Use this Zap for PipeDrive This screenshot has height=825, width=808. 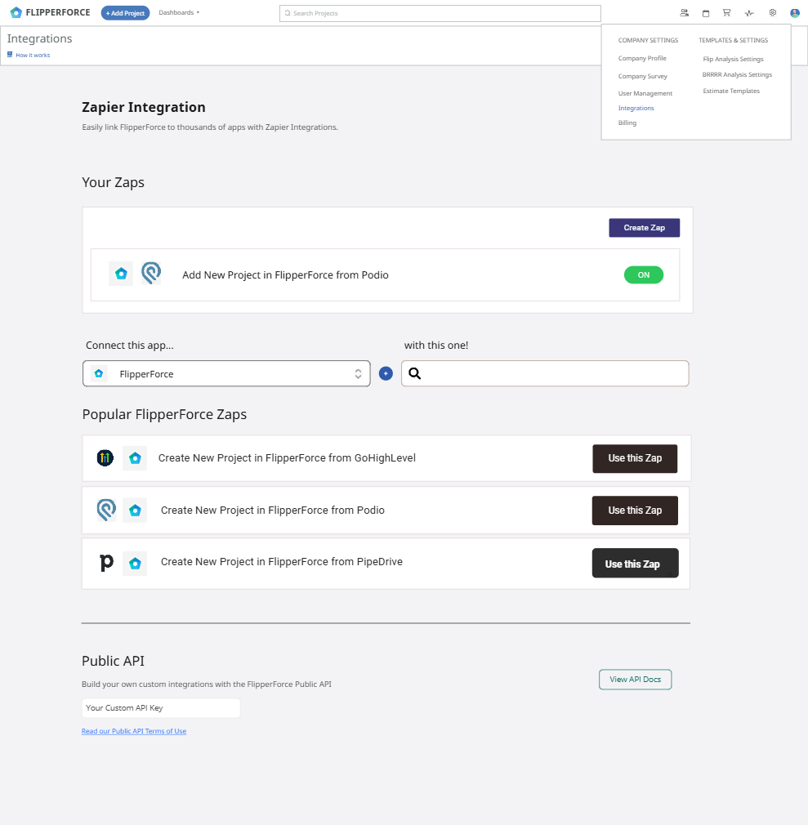click(636, 563)
